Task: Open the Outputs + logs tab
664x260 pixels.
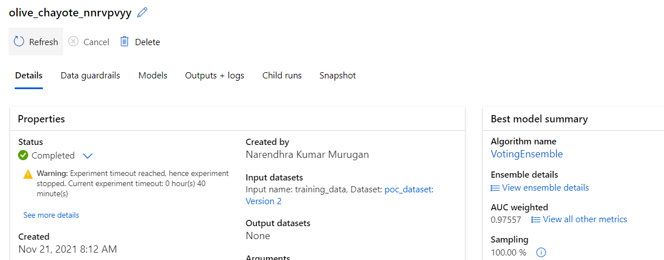Action: [x=215, y=76]
